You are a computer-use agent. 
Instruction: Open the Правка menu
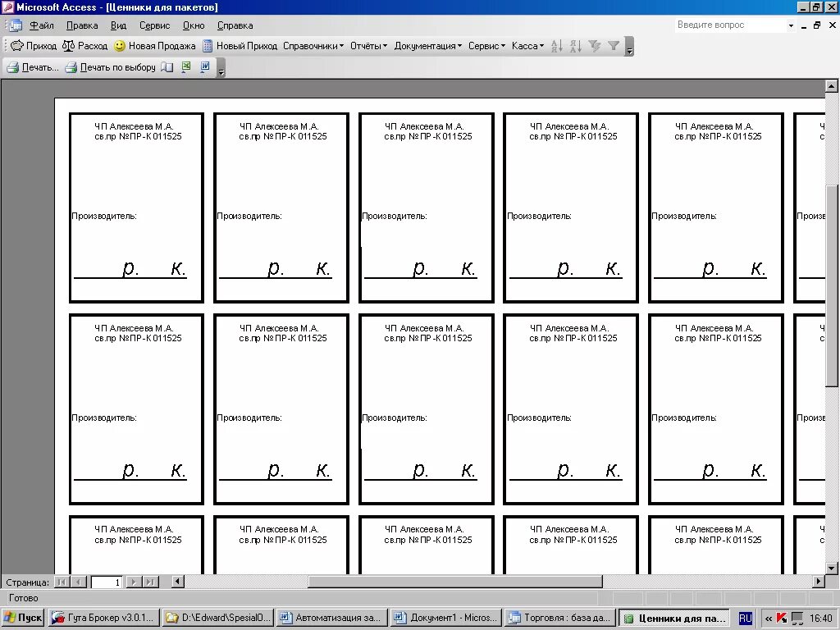point(82,25)
